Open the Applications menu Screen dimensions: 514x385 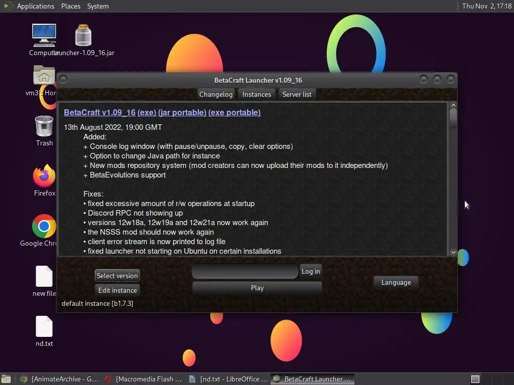point(36,6)
